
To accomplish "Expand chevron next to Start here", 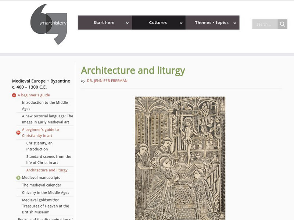I will [x=127, y=23].
